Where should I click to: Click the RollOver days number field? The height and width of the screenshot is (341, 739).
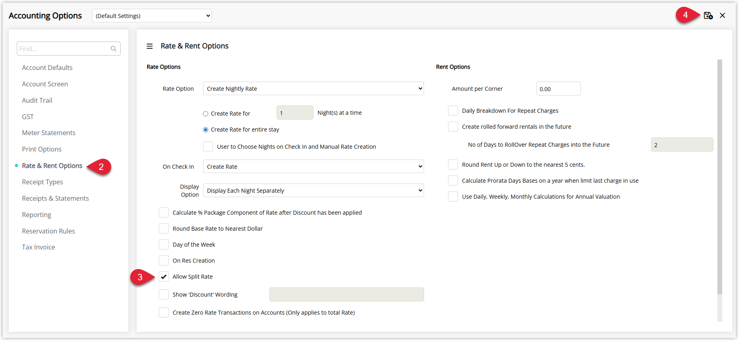[x=682, y=145]
